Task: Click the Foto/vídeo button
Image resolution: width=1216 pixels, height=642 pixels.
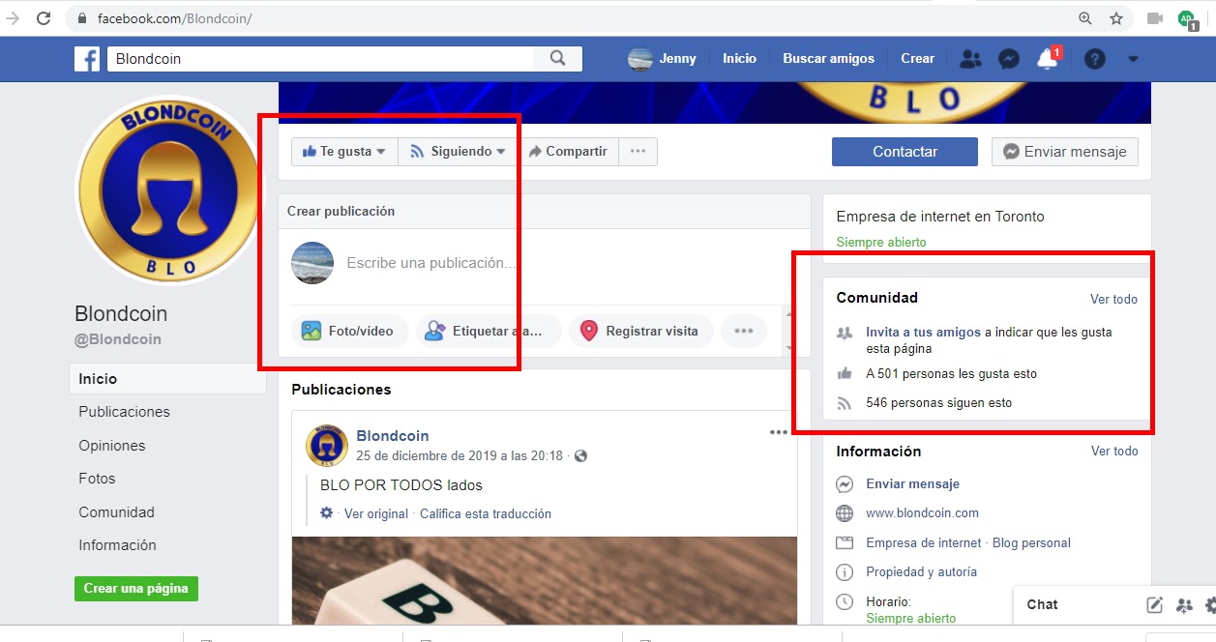Action: coord(349,331)
